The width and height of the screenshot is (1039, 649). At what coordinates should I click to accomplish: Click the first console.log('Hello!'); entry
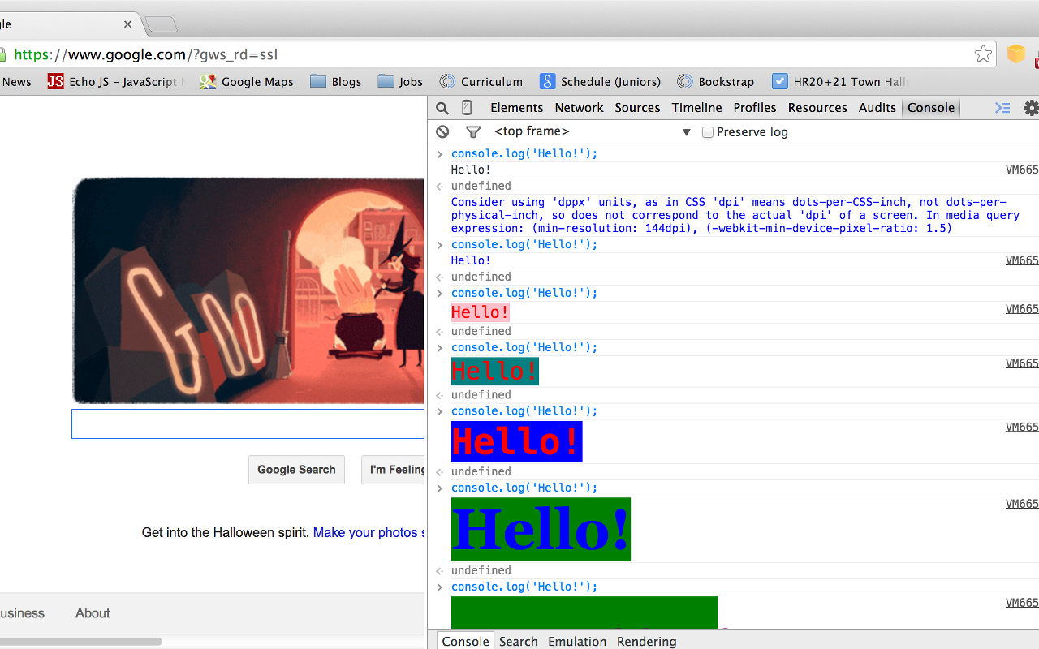click(x=524, y=153)
